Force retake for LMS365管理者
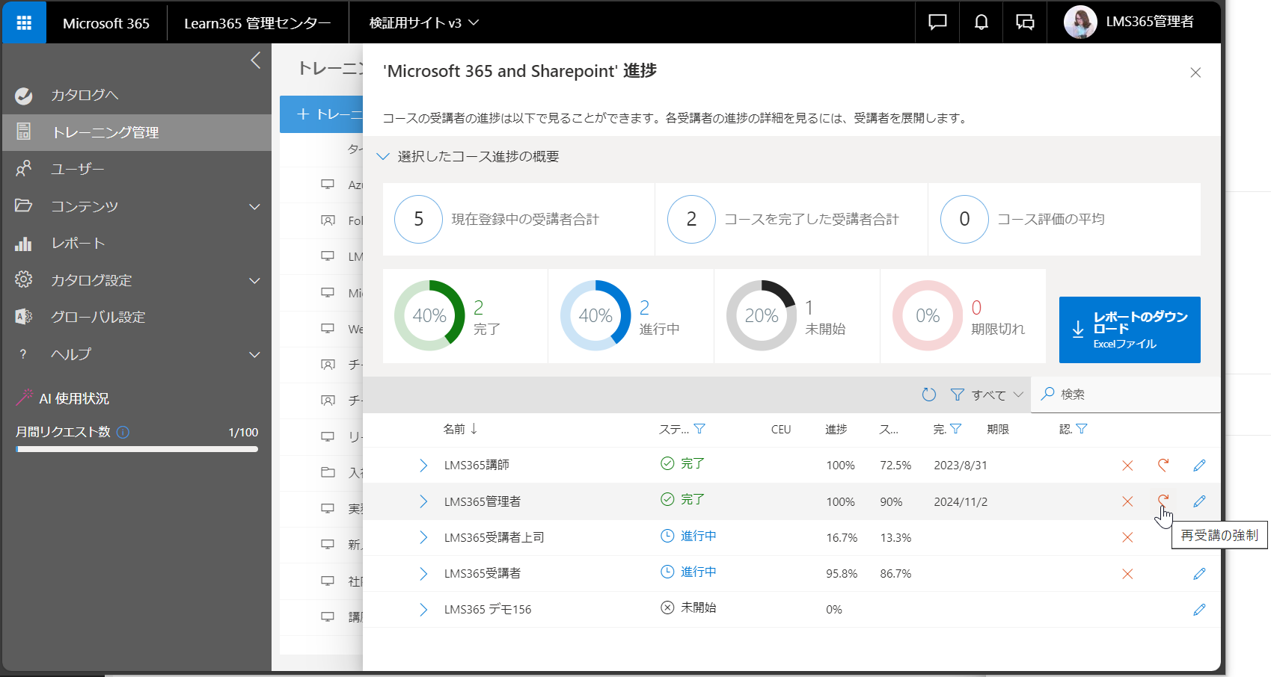This screenshot has width=1271, height=677. 1163,501
